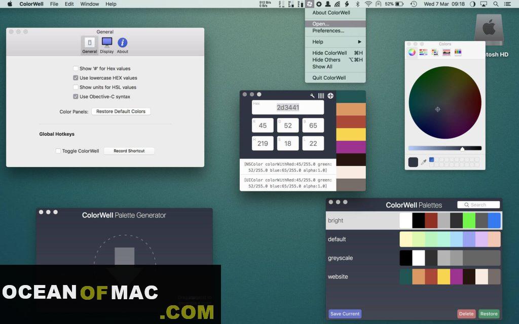Select the bright palette row

tap(414, 221)
